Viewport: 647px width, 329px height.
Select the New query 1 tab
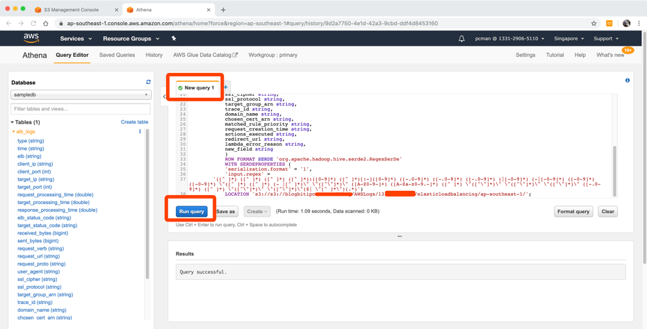point(197,88)
